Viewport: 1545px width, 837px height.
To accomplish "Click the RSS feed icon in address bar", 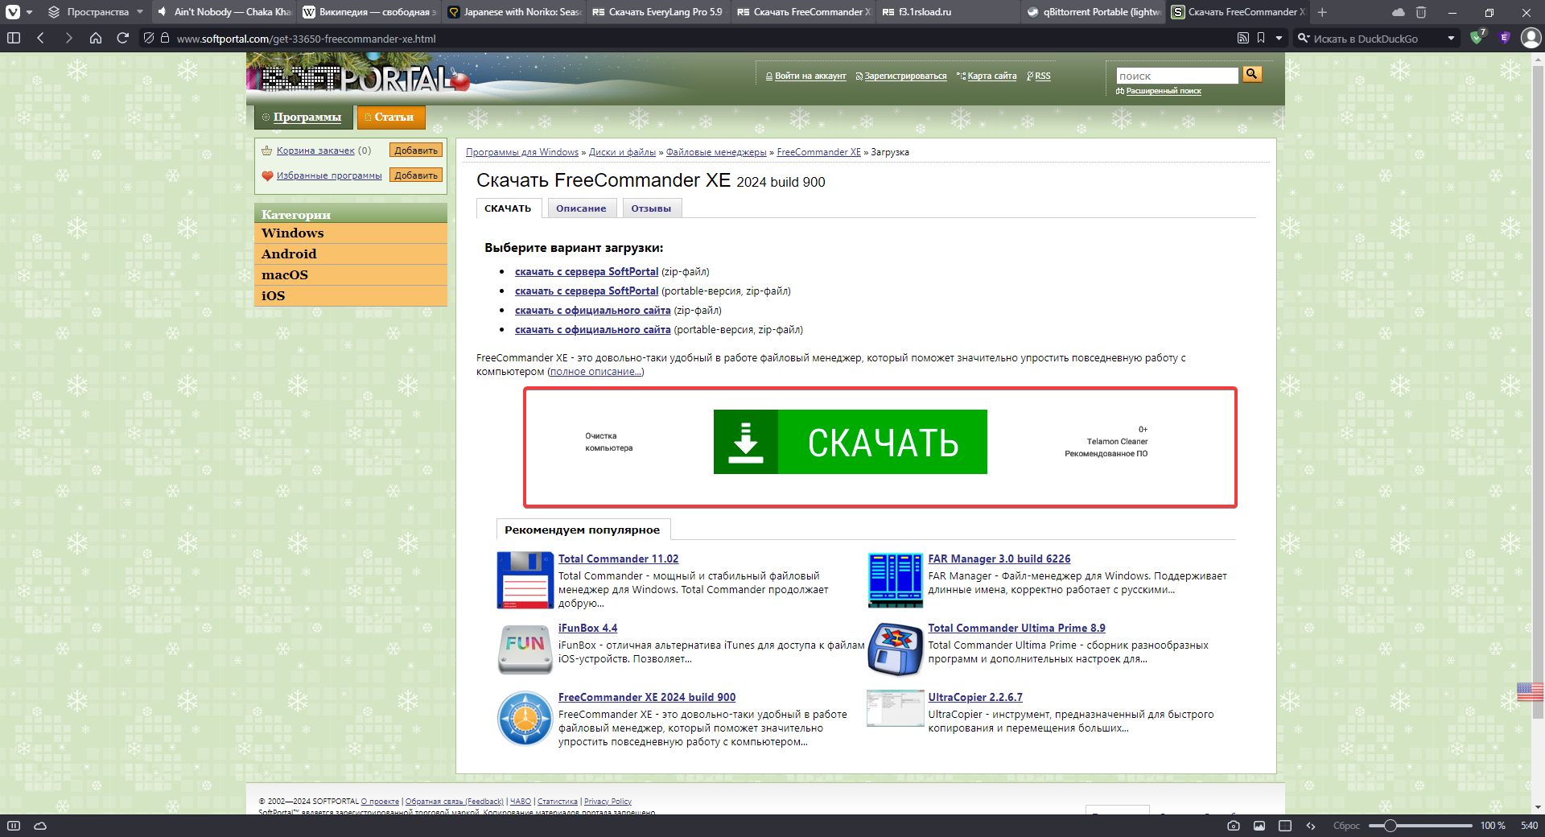I will point(1242,38).
